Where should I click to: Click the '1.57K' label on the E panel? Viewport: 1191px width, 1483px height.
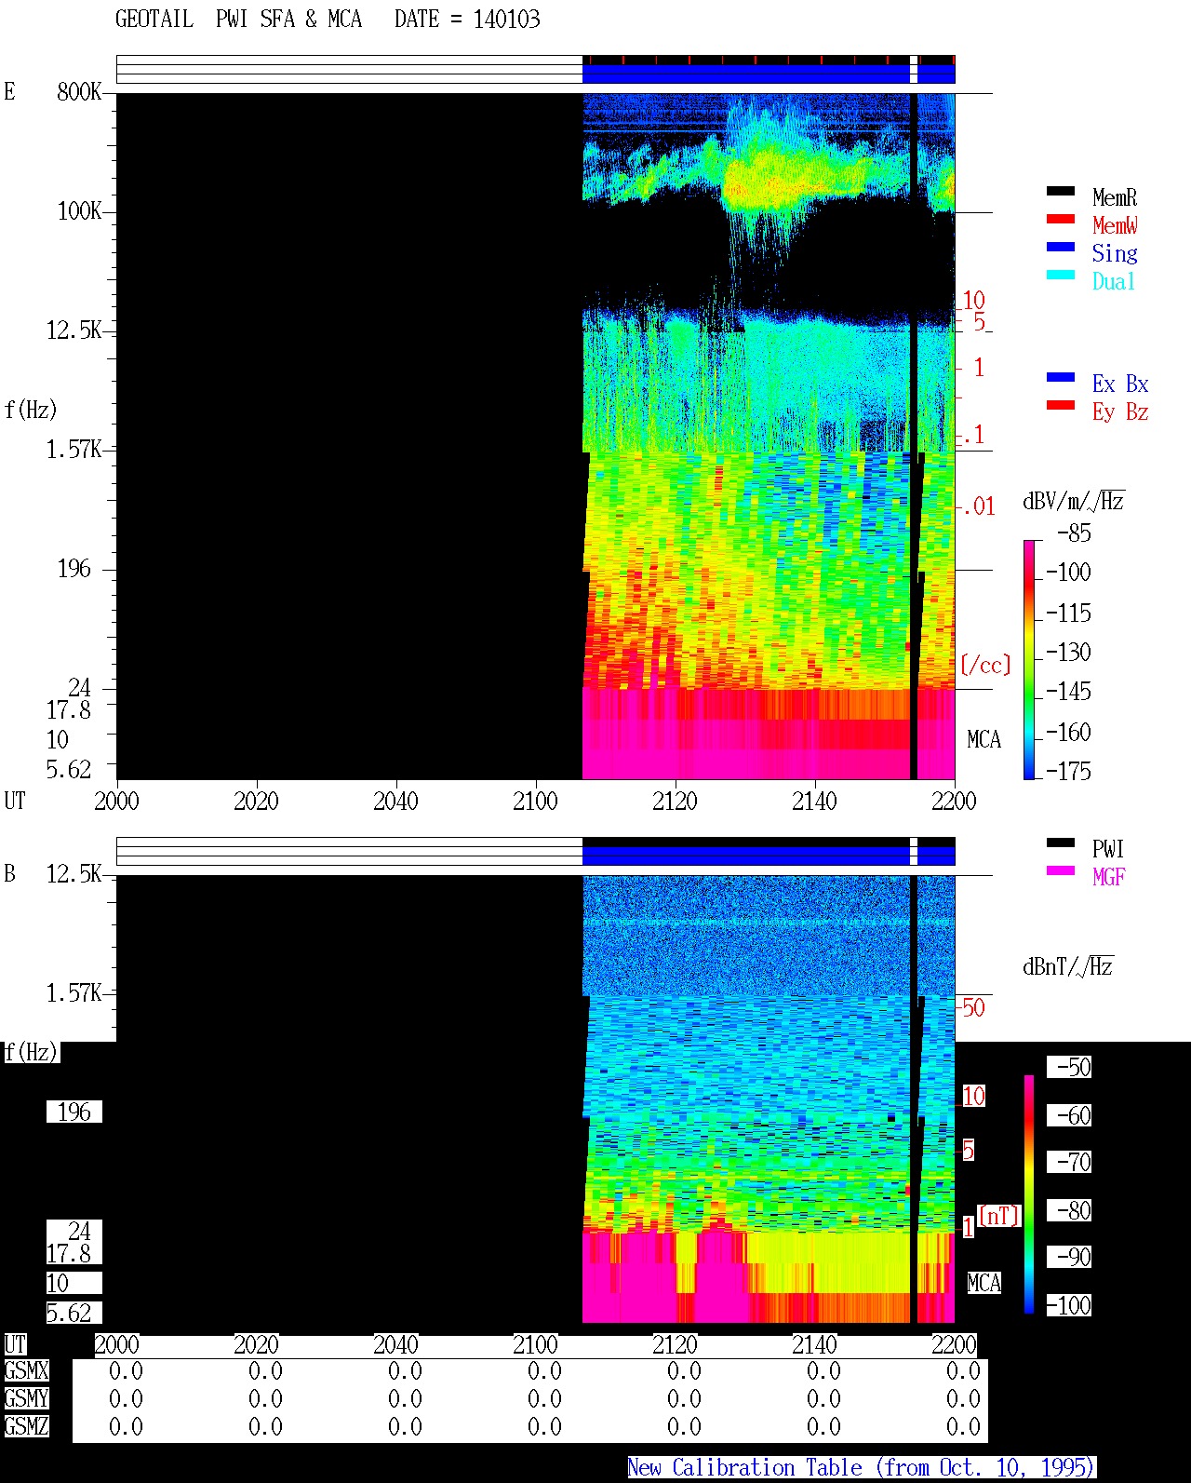pyautogui.click(x=74, y=449)
